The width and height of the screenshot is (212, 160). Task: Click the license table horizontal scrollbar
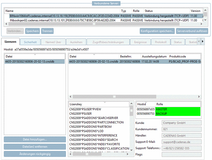point(114,97)
